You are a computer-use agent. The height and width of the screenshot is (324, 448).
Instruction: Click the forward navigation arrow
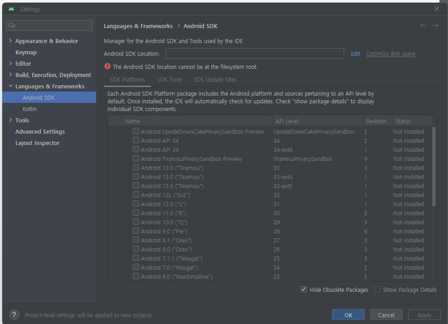435,26
